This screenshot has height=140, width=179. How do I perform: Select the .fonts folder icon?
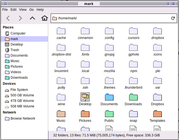pos(85,47)
